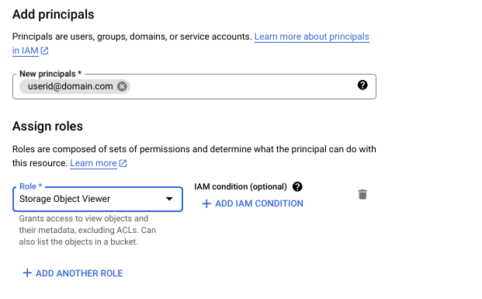Click the IAM condition (optional) label
Viewport: 482px width, 299px height.
click(241, 186)
